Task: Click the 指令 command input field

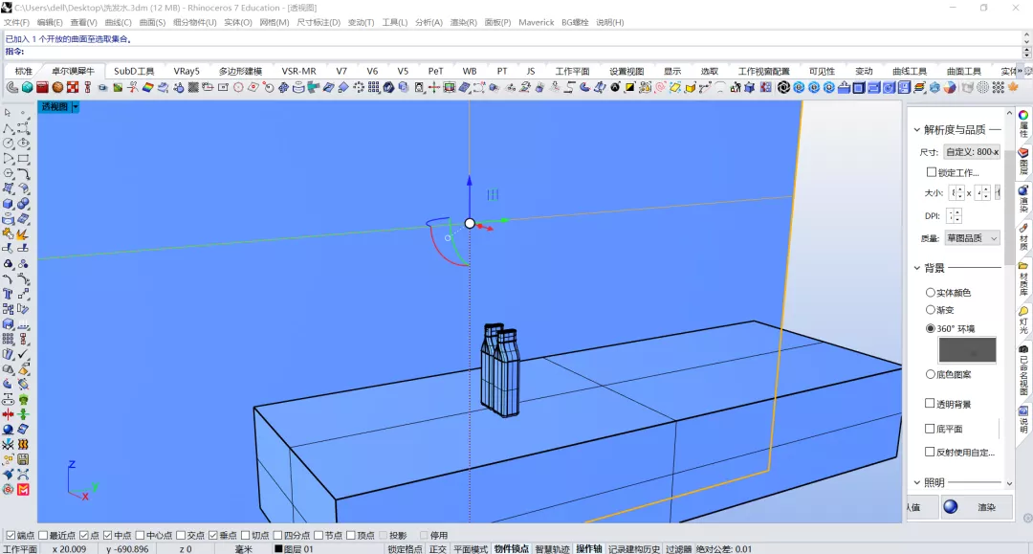Action: coord(514,52)
